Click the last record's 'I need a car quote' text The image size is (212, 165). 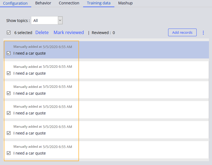30,153
